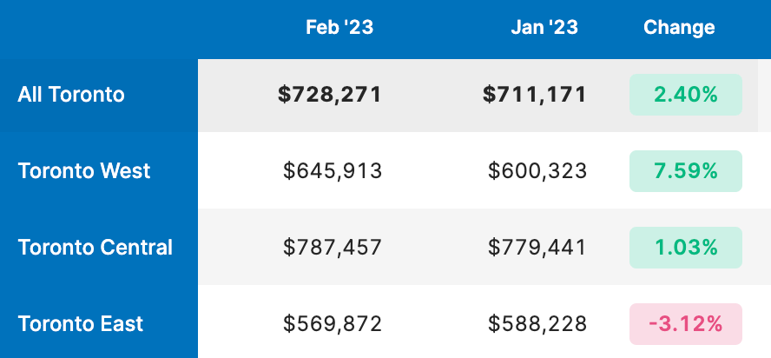771x358 pixels.
Task: Click the 1.03% change badge
Action: (686, 248)
